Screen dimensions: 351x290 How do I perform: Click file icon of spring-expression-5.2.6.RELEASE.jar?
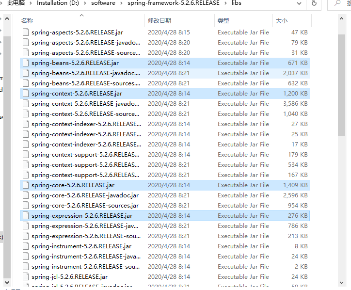pos(26,216)
